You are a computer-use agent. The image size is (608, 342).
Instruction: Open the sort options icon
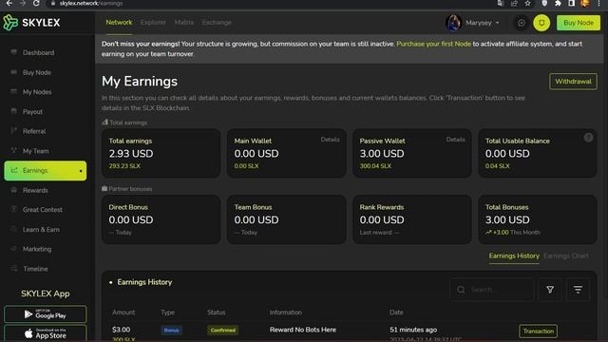coord(578,290)
